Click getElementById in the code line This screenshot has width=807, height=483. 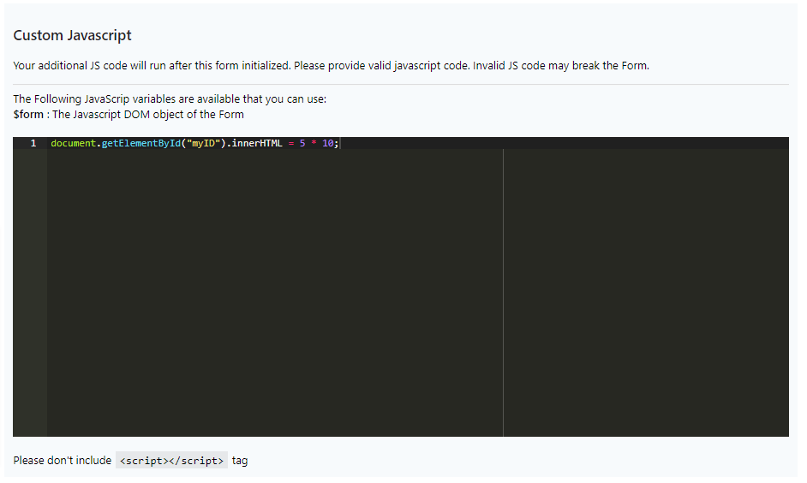pos(140,144)
